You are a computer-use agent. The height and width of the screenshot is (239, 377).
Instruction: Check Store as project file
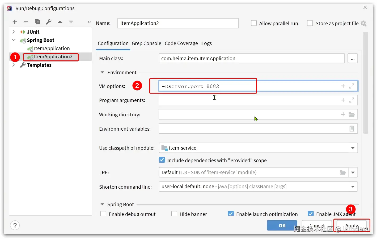(310, 23)
